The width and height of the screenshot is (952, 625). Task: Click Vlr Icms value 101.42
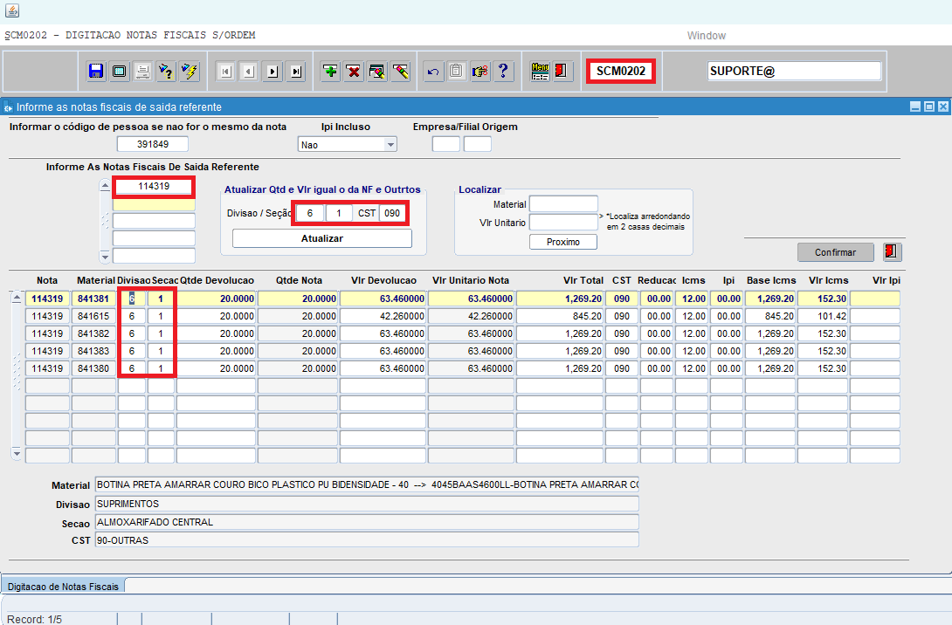(823, 316)
